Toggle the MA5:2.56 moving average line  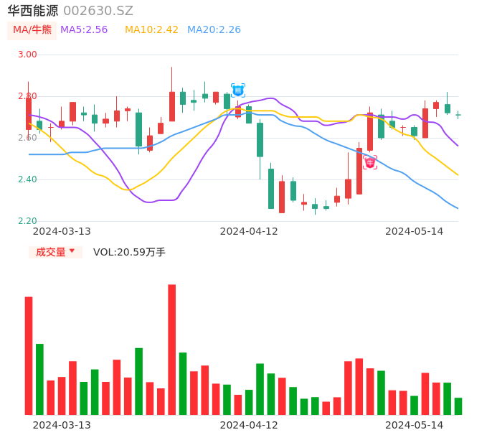click(x=84, y=30)
